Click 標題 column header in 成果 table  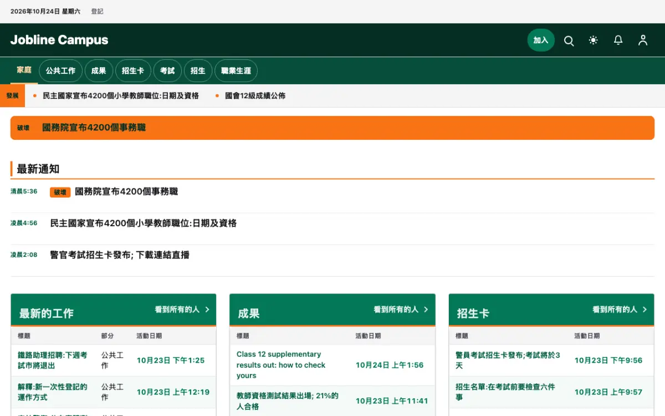243,336
